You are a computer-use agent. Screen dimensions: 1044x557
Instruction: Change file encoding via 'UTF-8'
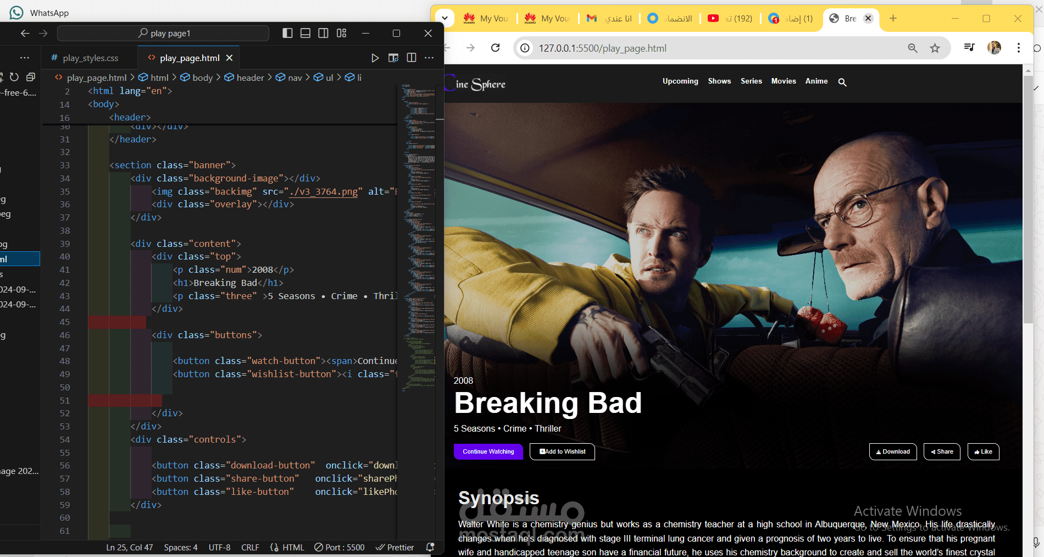(220, 548)
